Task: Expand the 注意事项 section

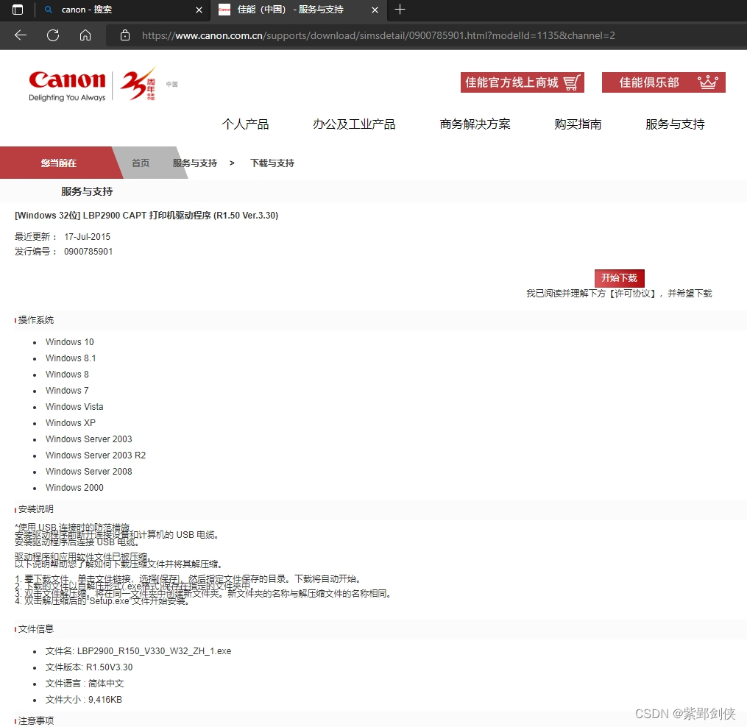Action: [34, 720]
